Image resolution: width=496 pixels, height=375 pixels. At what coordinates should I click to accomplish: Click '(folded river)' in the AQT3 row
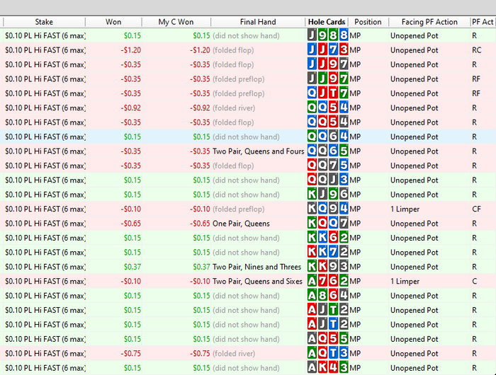(234, 353)
